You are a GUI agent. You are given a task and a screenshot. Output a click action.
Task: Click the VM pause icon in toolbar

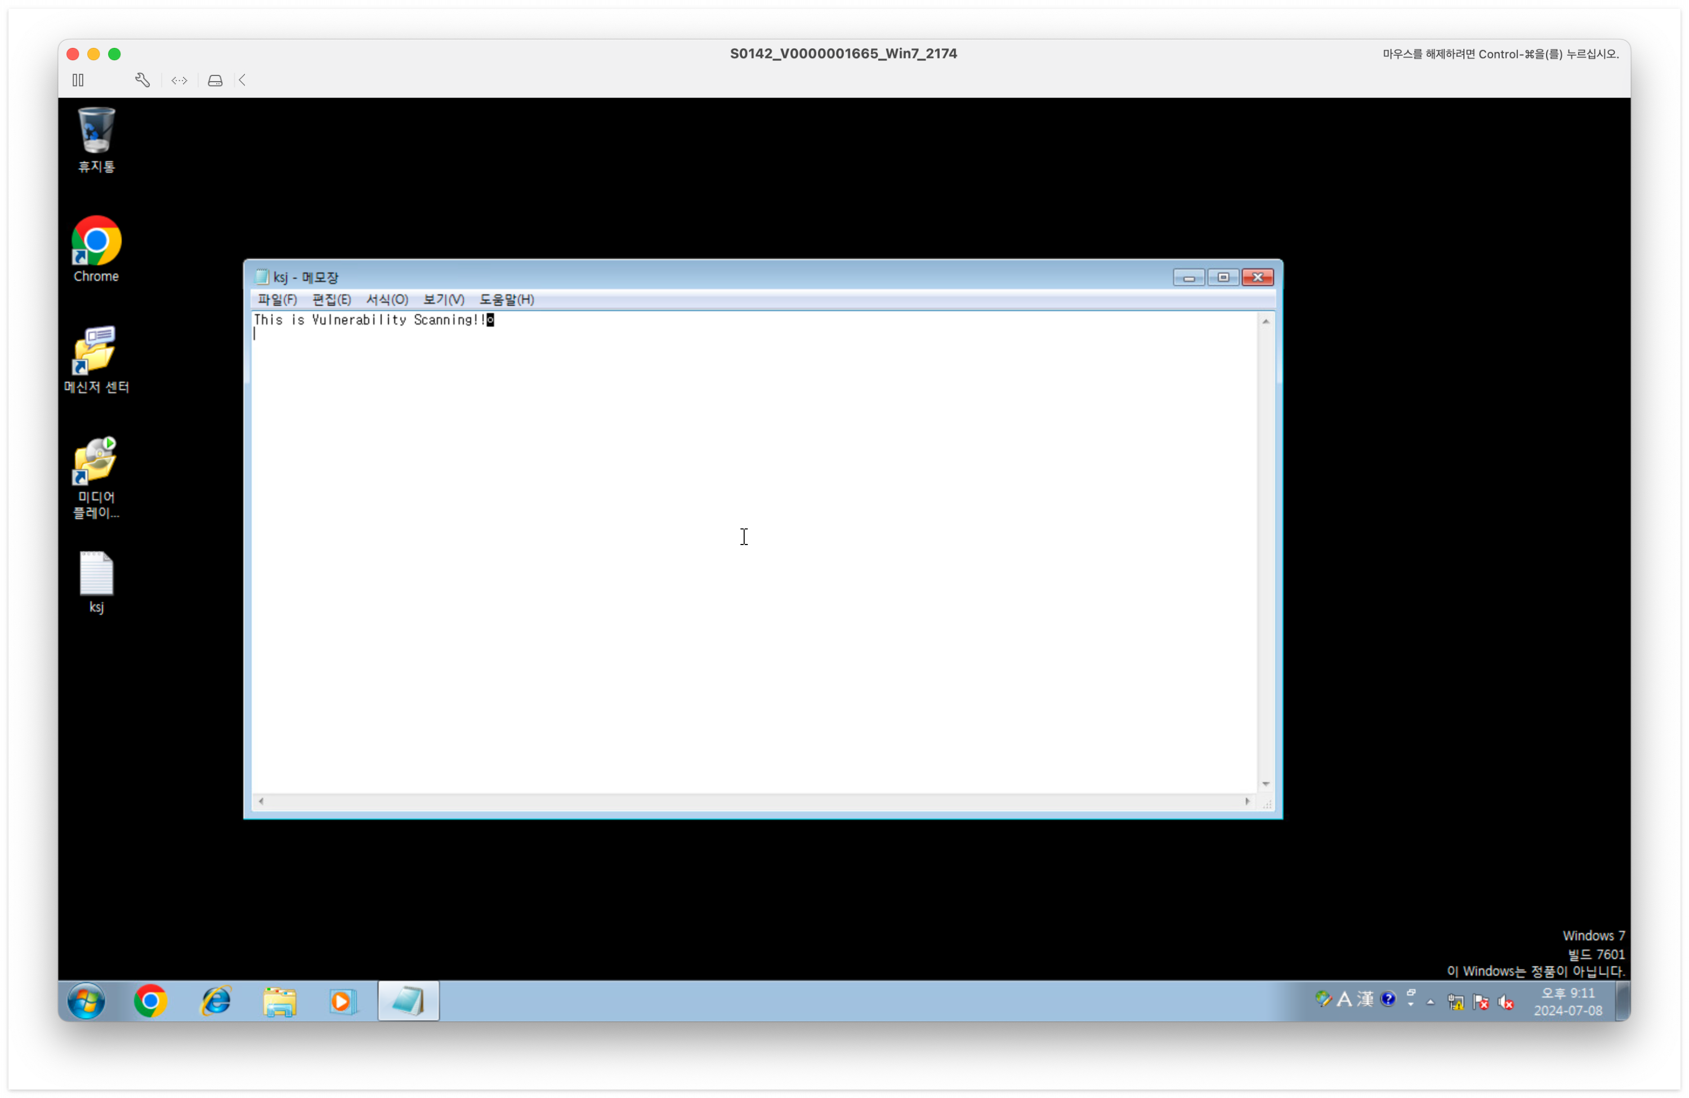tap(78, 80)
